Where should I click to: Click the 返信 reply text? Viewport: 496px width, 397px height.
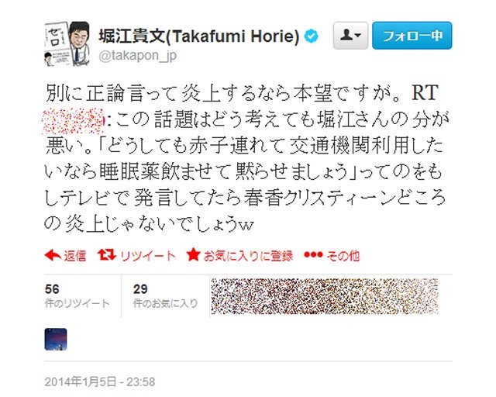[x=75, y=255]
